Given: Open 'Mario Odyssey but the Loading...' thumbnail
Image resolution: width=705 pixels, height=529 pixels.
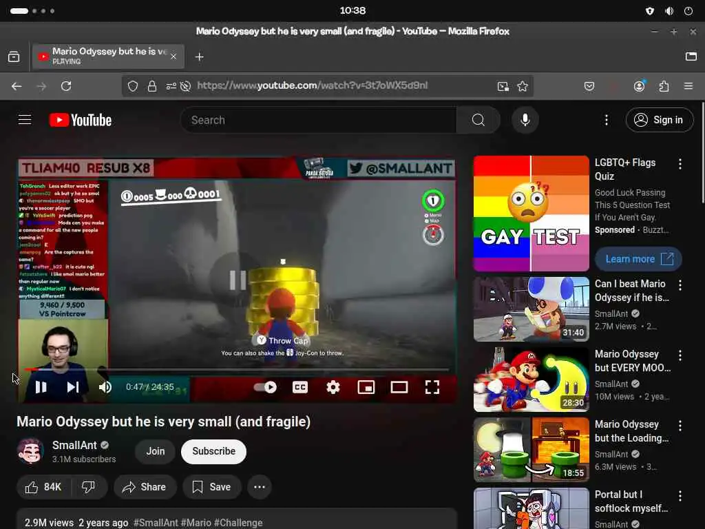Looking at the screenshot, I should (x=531, y=450).
